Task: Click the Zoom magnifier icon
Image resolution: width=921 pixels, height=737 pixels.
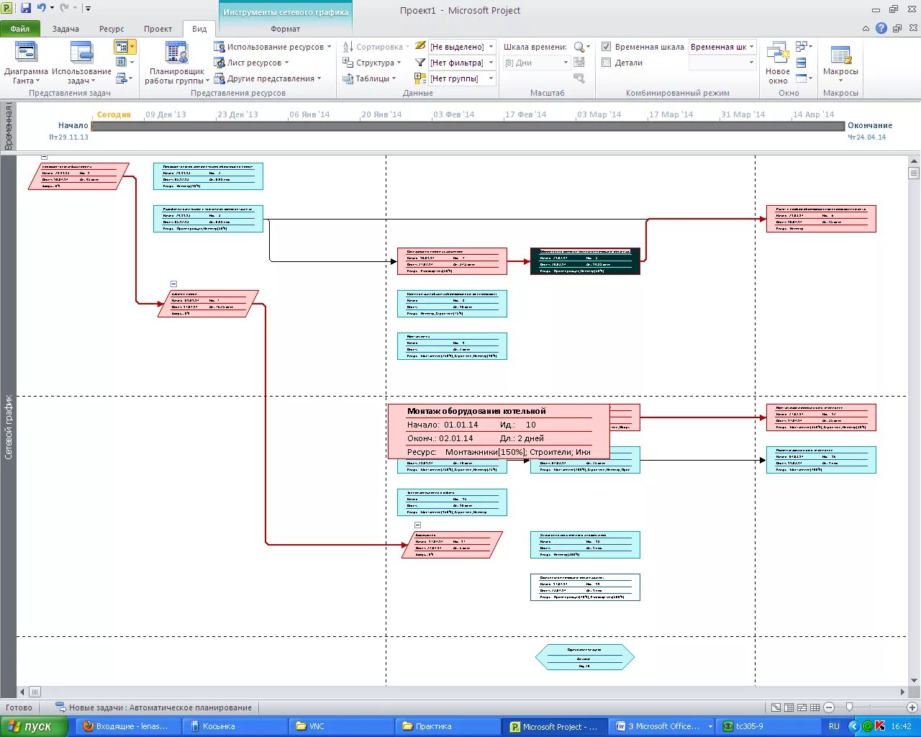Action: (x=579, y=47)
